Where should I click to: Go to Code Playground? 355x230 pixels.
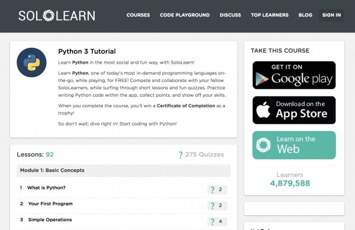tap(185, 15)
